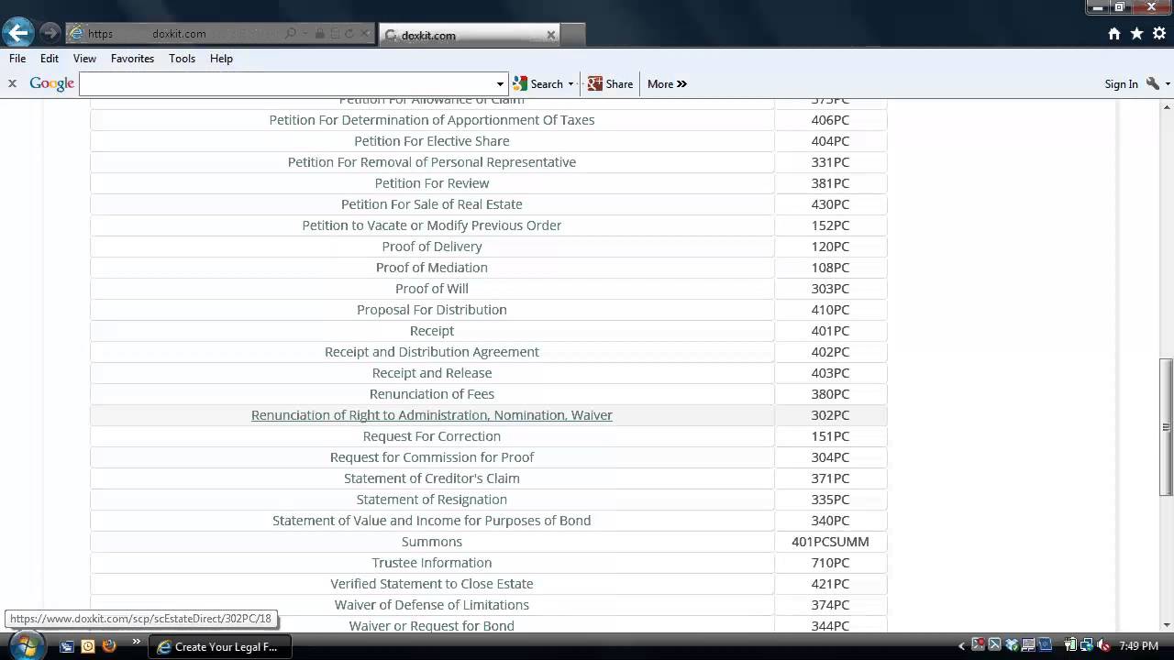The height and width of the screenshot is (660, 1174).
Task: Open the Summons form link
Action: pyautogui.click(x=432, y=542)
